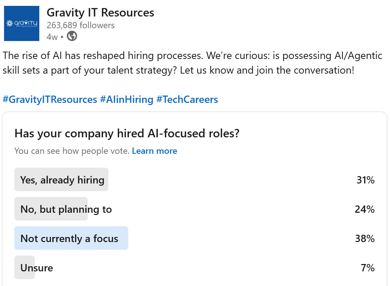The width and height of the screenshot is (390, 286).
Task: Click the globe public visibility icon
Action: (72, 37)
